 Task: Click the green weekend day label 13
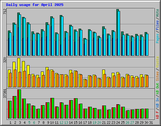point(66,123)
